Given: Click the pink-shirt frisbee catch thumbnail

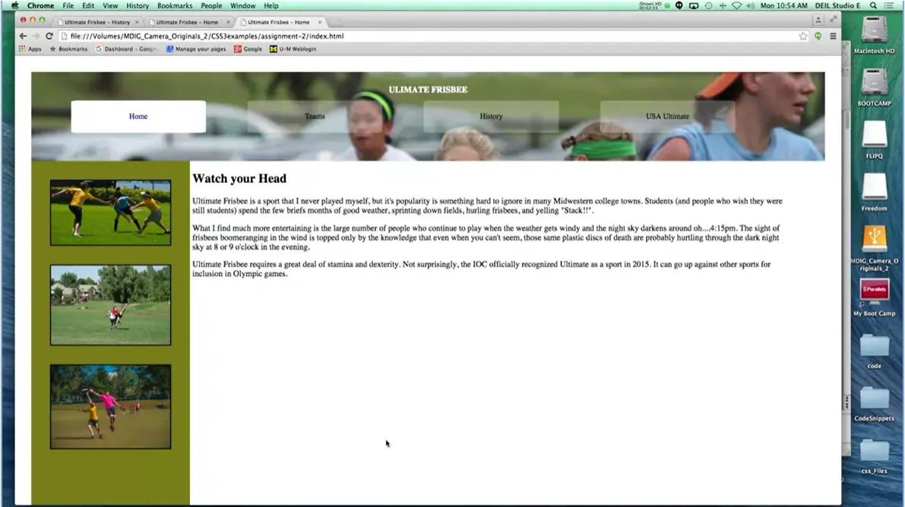Looking at the screenshot, I should pos(110,406).
